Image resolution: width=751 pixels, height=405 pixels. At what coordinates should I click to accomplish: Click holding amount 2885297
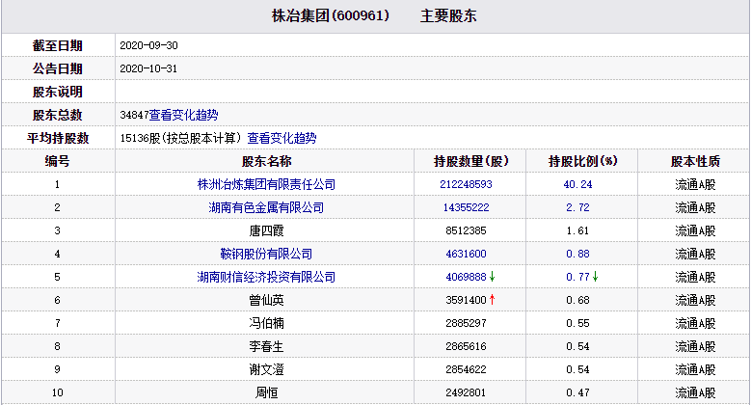(466, 323)
